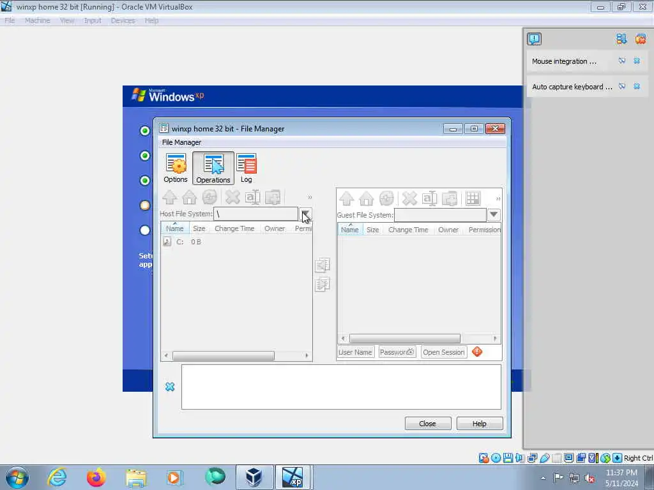
Task: Sort Guest list by Name column
Action: 349,230
